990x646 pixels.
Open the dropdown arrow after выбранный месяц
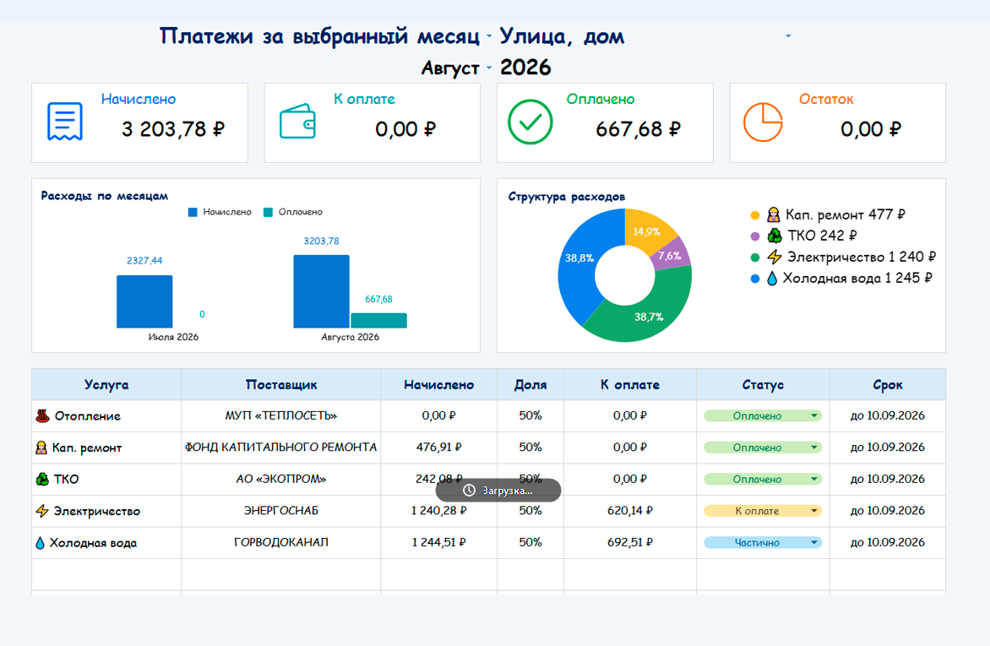[x=489, y=36]
